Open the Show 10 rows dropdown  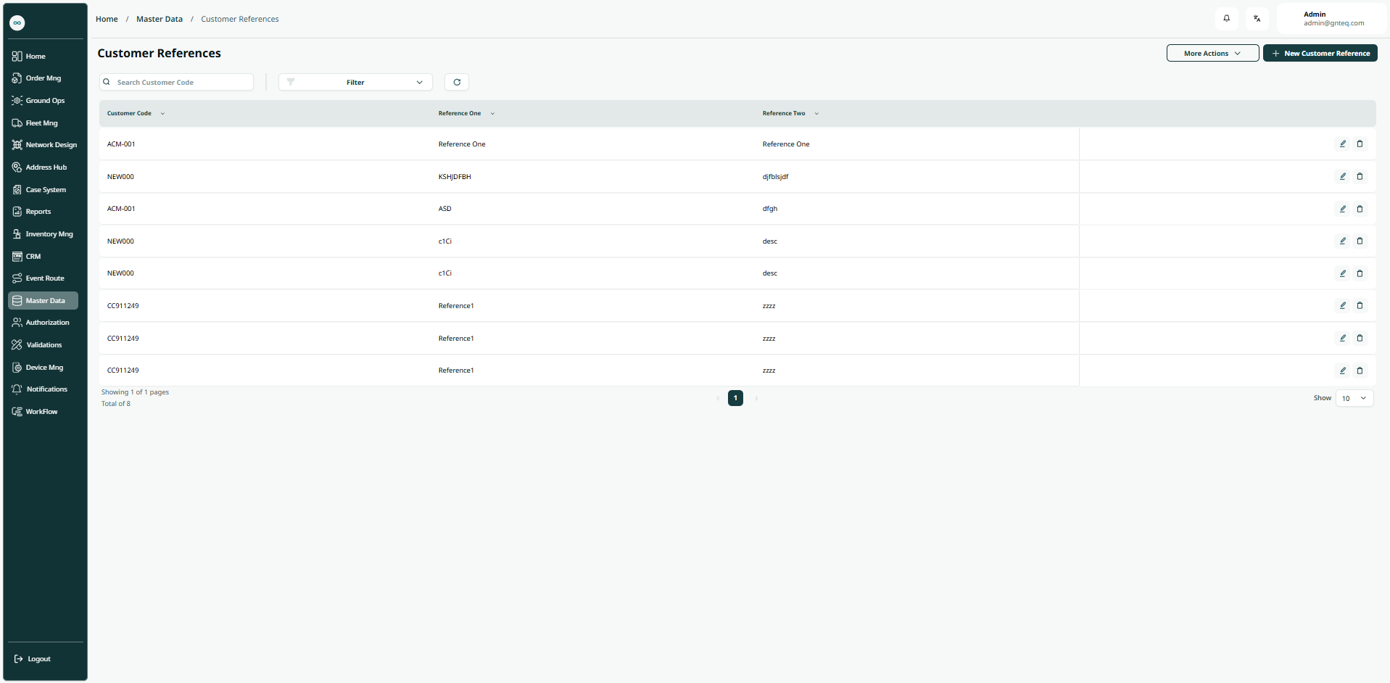[1354, 398]
